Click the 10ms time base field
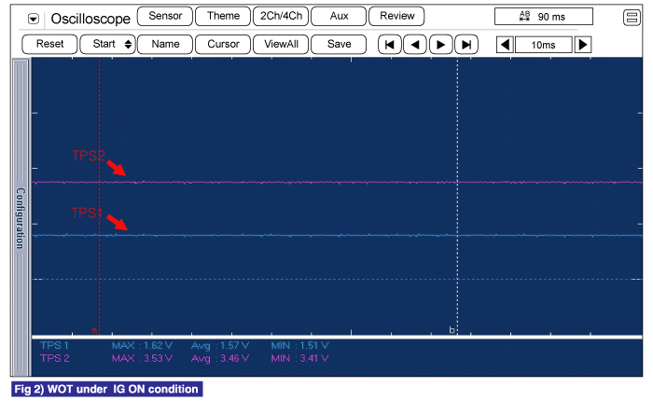The width and height of the screenshot is (653, 401). [544, 45]
